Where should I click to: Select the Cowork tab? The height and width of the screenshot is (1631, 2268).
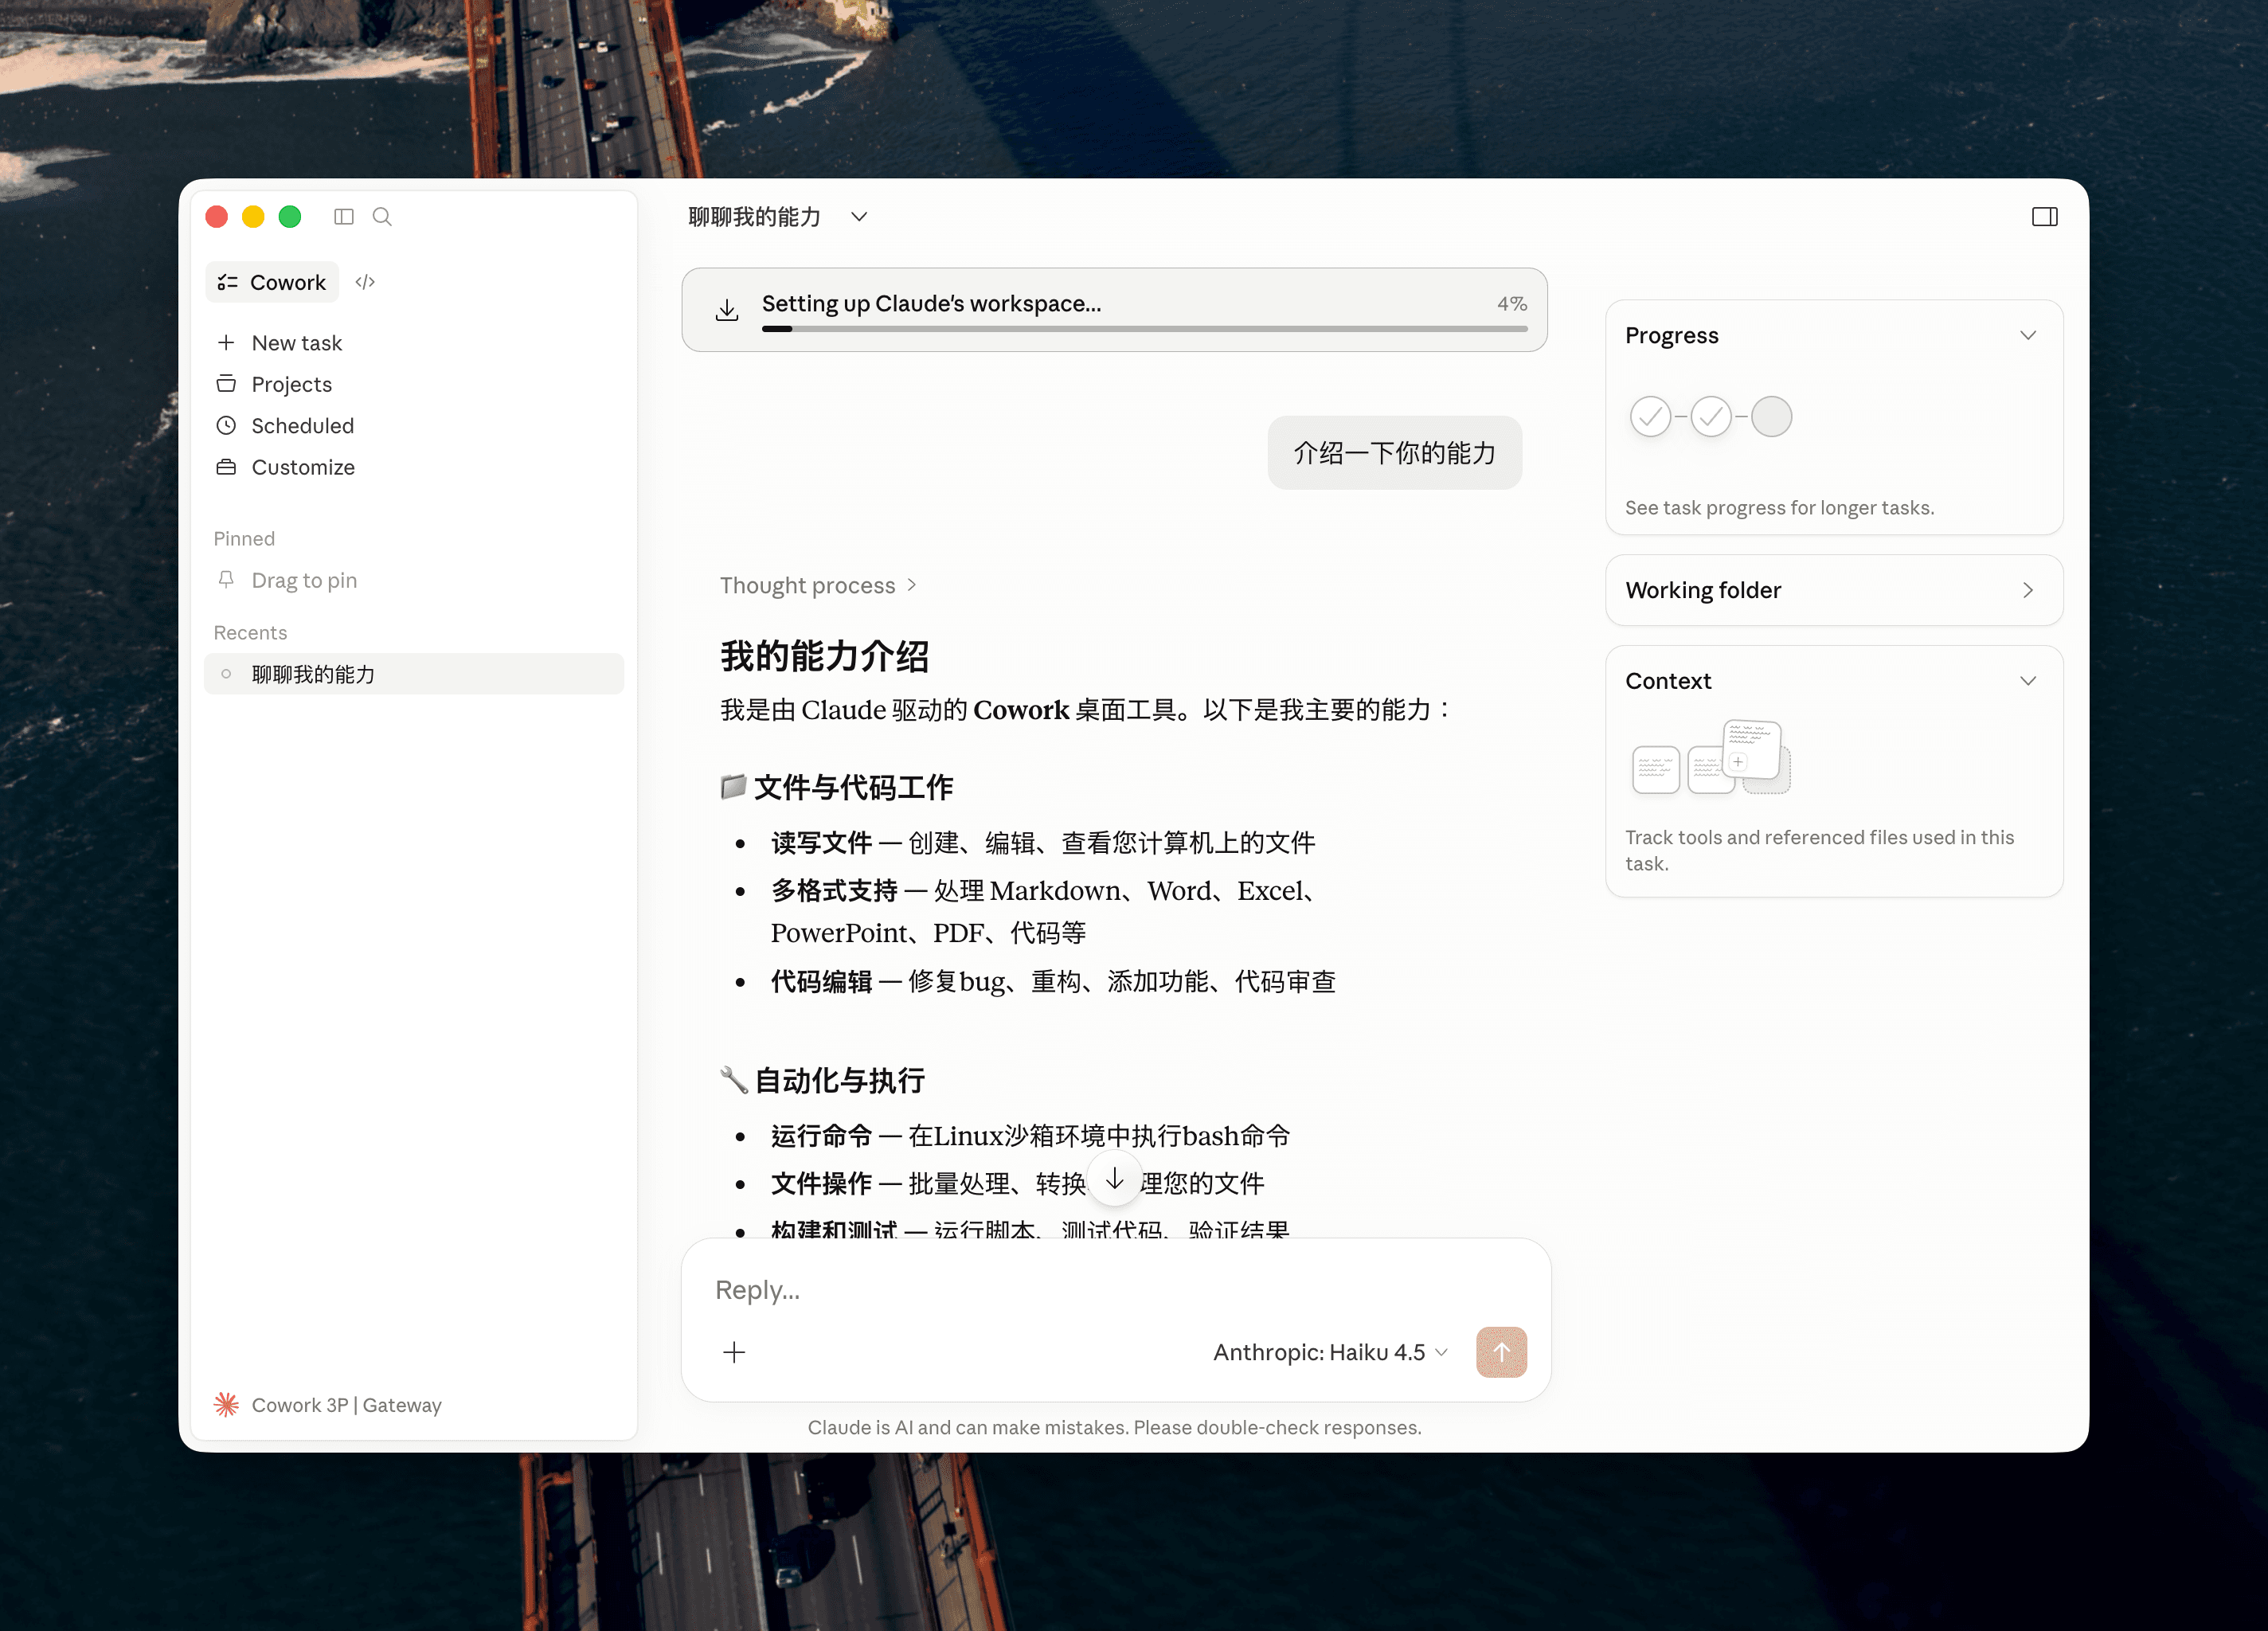272,282
